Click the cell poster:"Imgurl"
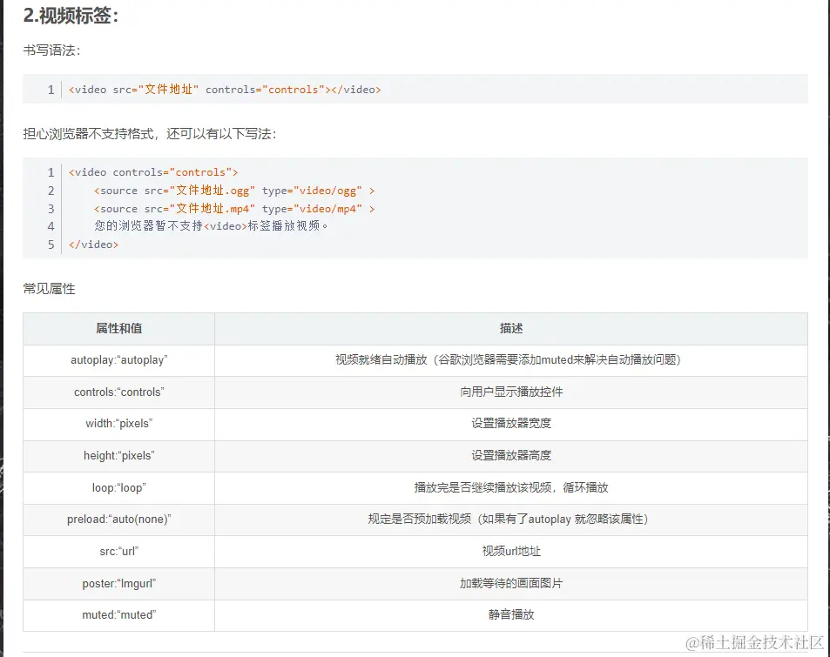This screenshot has height=657, width=830. tap(119, 584)
